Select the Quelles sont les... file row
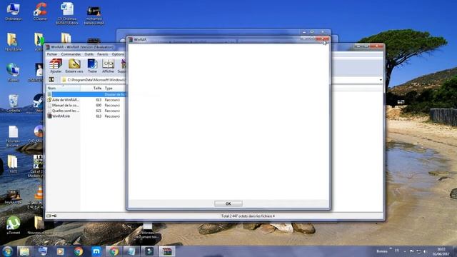The height and width of the screenshot is (257, 457). [86, 111]
